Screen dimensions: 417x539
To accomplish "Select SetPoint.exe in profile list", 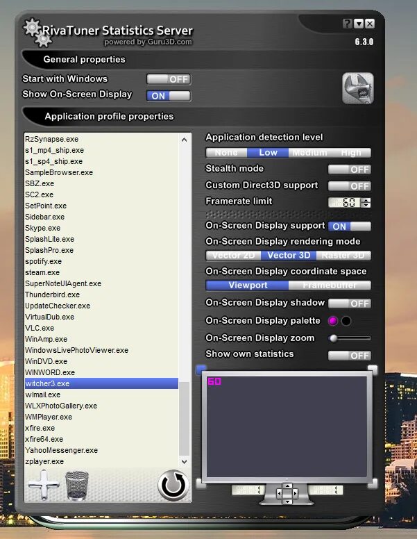I will 101,206.
